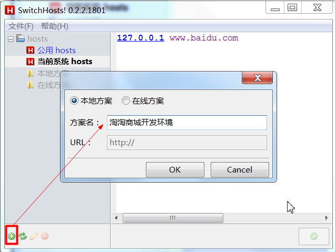Select 当前系统 hosts entry

click(65, 62)
